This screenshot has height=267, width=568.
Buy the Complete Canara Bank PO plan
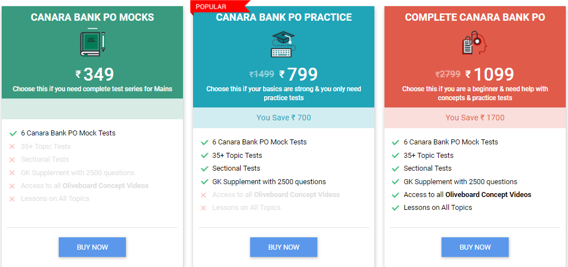coord(475,247)
